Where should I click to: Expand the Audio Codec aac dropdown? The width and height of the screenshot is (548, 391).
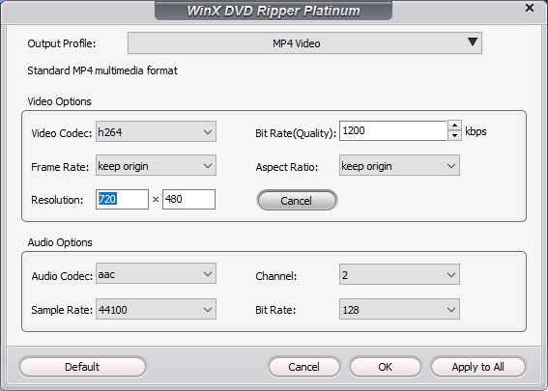[156, 274]
